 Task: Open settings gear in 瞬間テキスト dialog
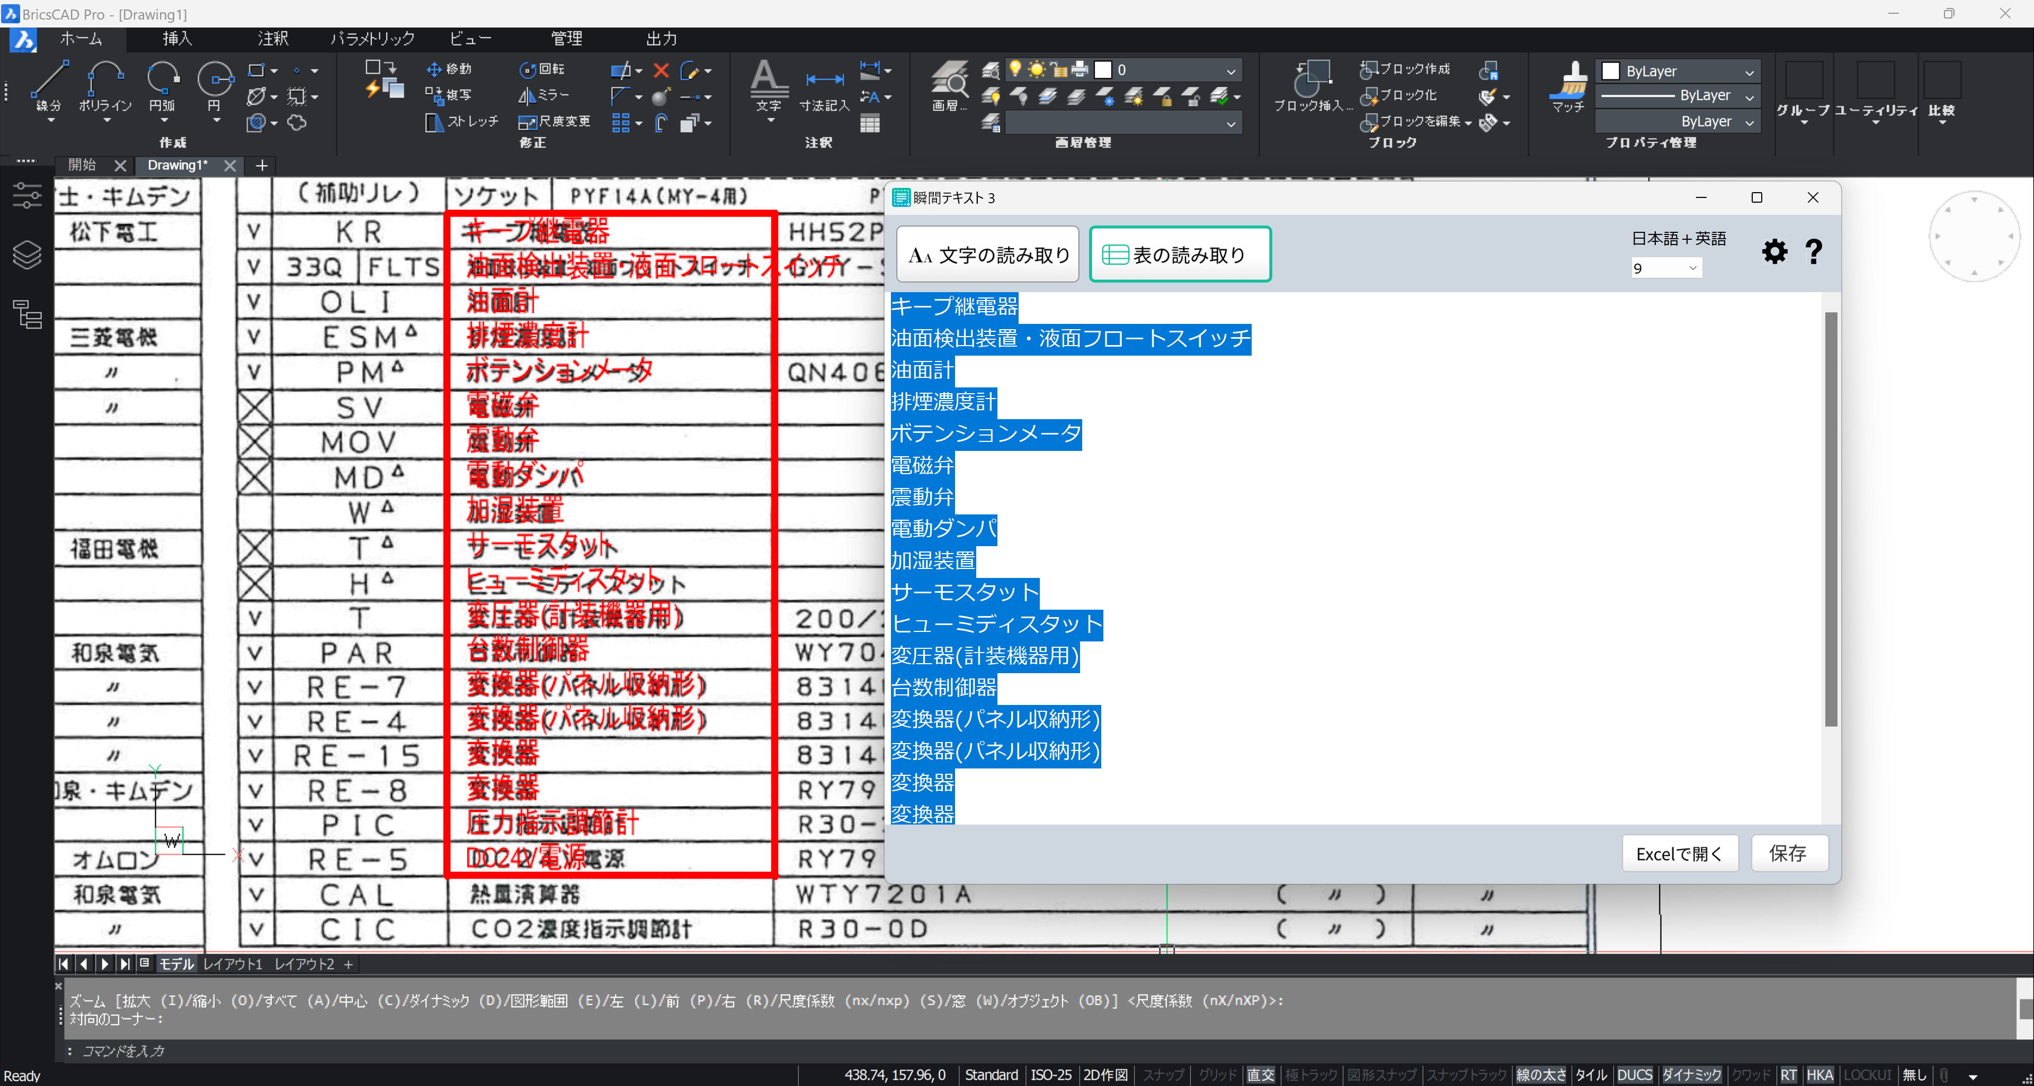click(1774, 251)
